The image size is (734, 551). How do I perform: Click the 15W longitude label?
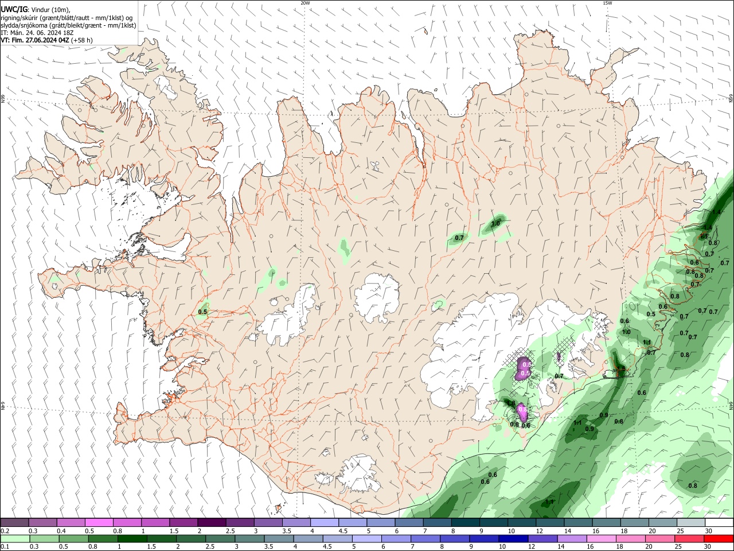(x=607, y=3)
